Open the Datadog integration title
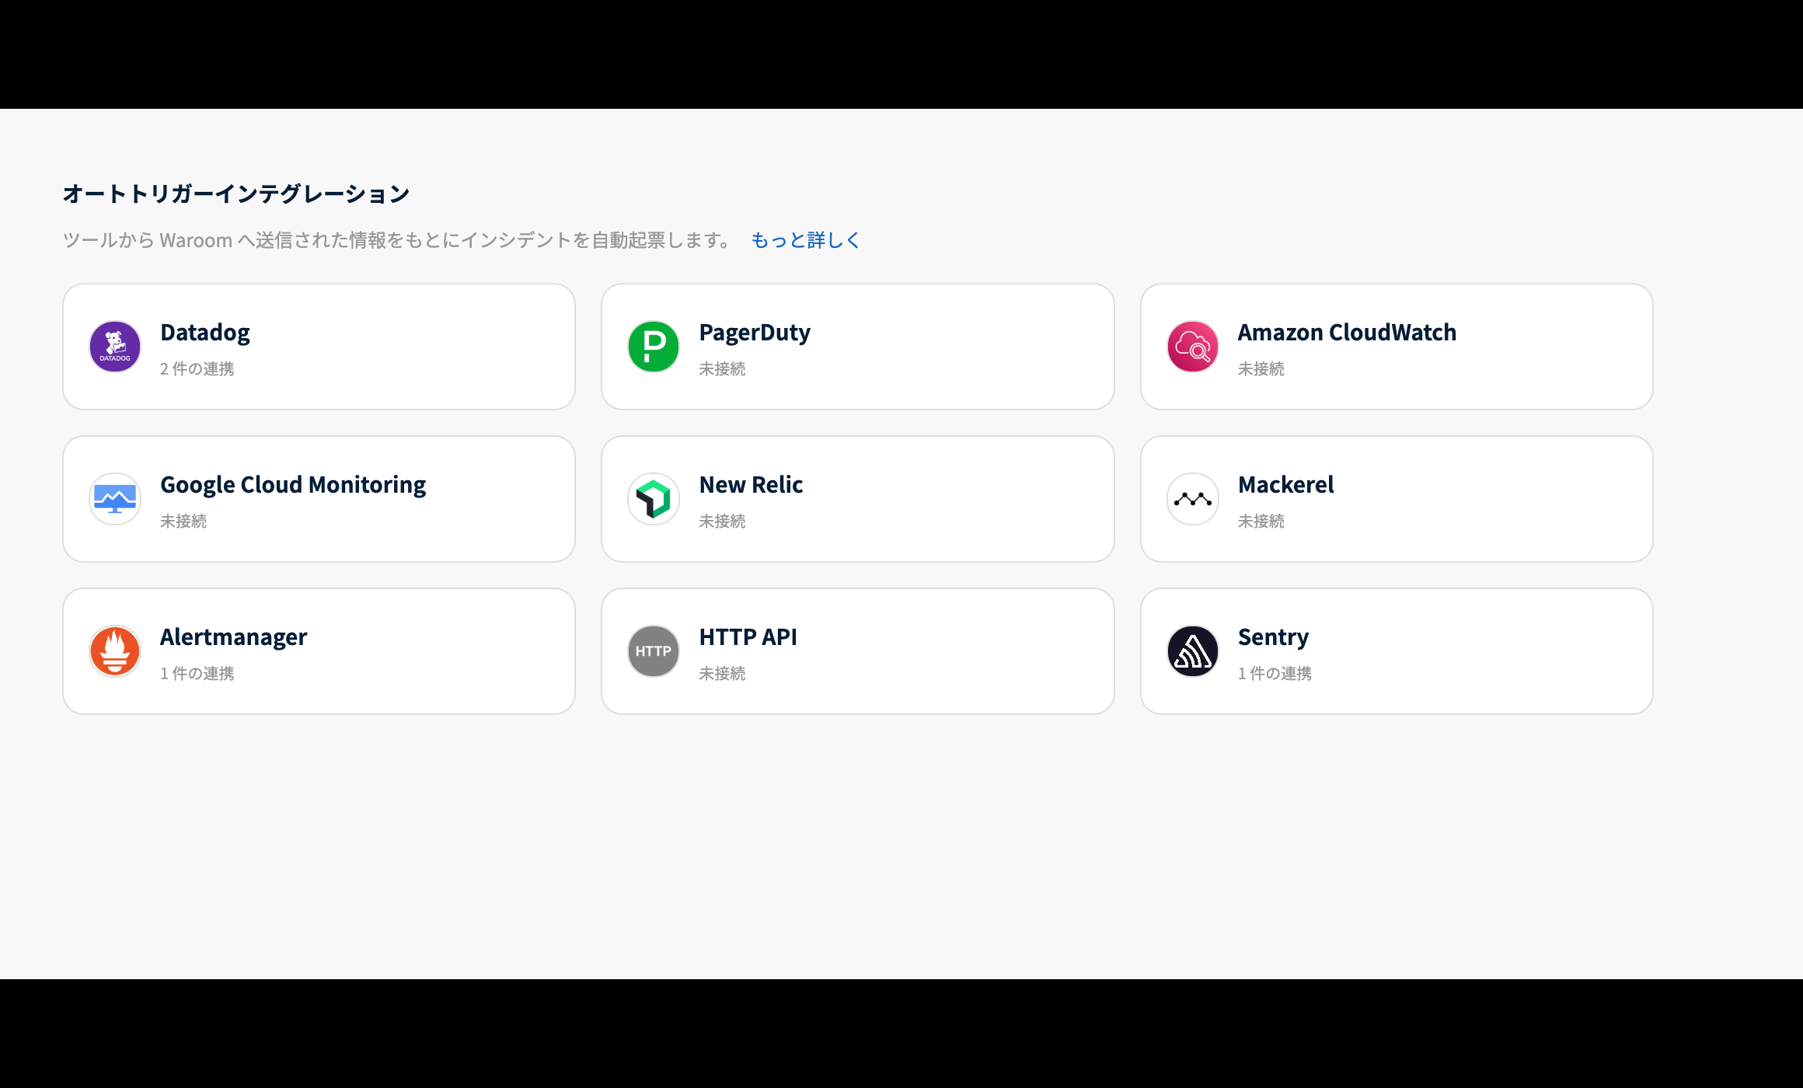Viewport: 1803px width, 1088px height. tap(205, 333)
